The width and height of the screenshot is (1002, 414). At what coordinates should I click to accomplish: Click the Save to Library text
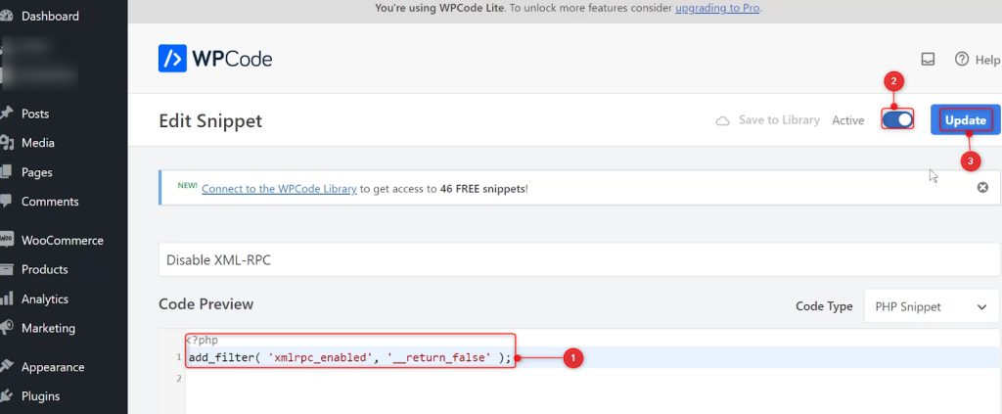pyautogui.click(x=779, y=120)
